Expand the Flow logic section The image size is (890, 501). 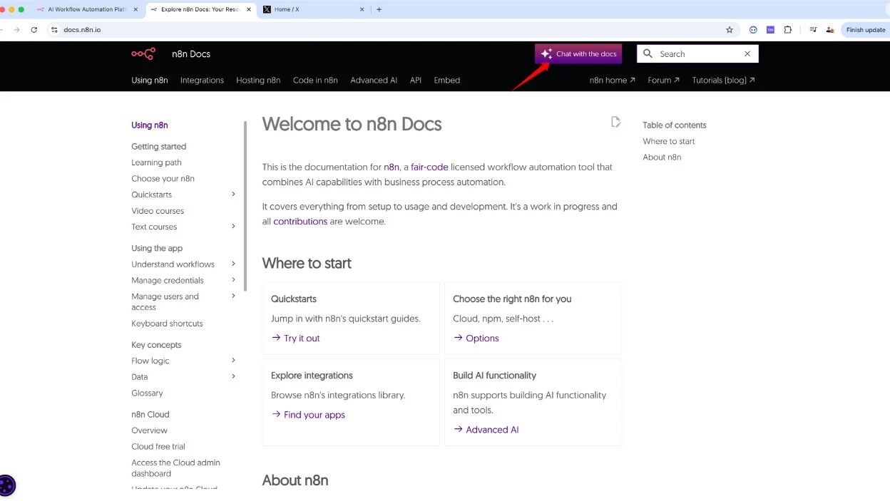233,361
